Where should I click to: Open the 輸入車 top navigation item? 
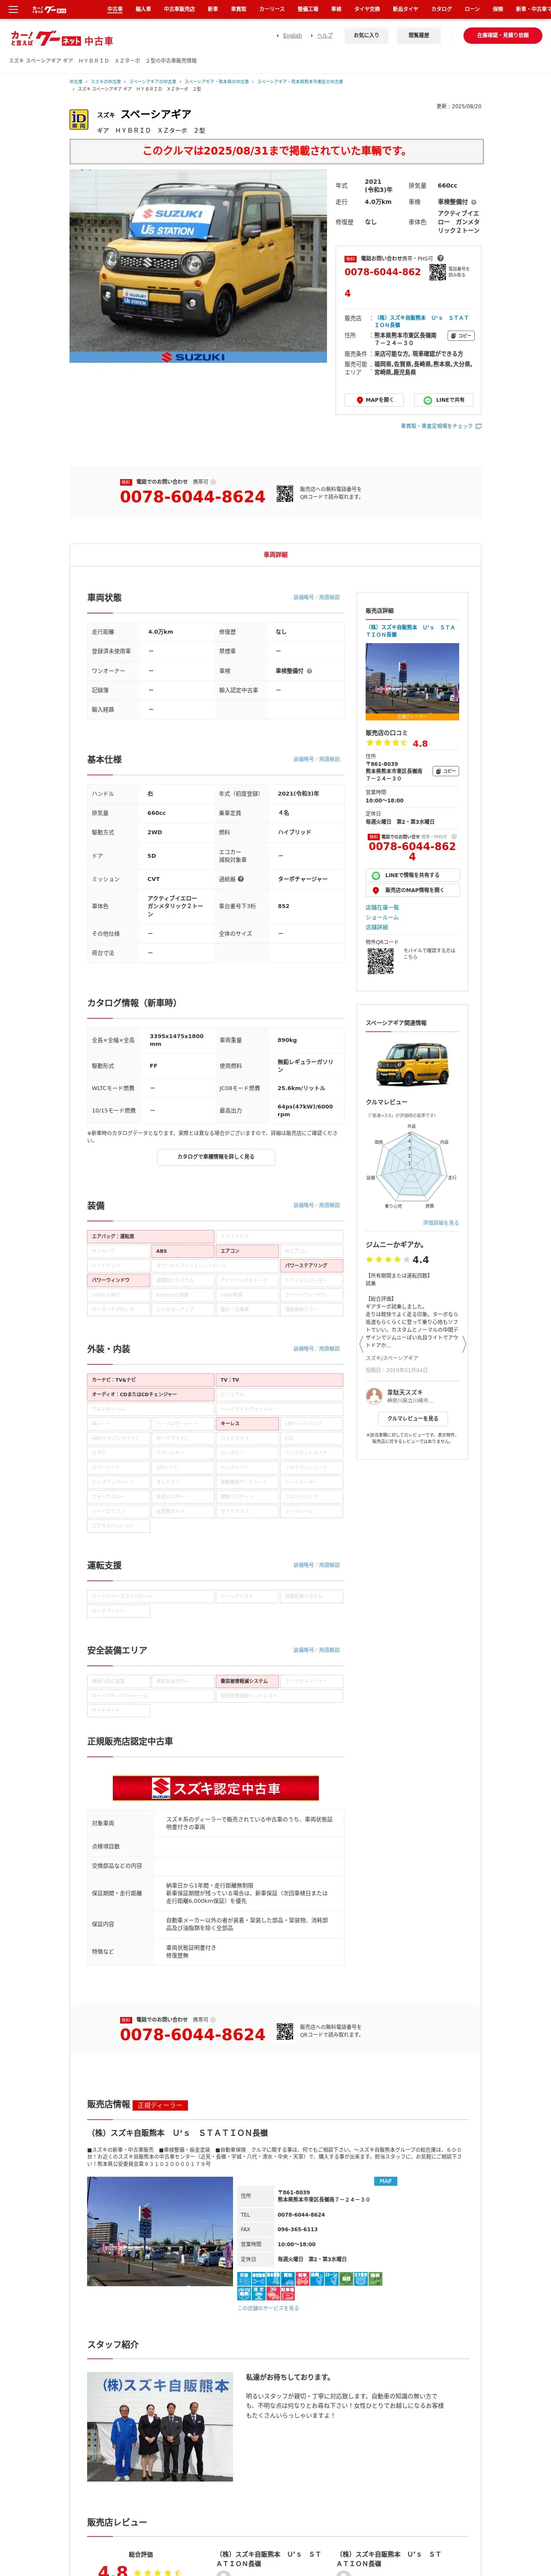click(x=143, y=9)
